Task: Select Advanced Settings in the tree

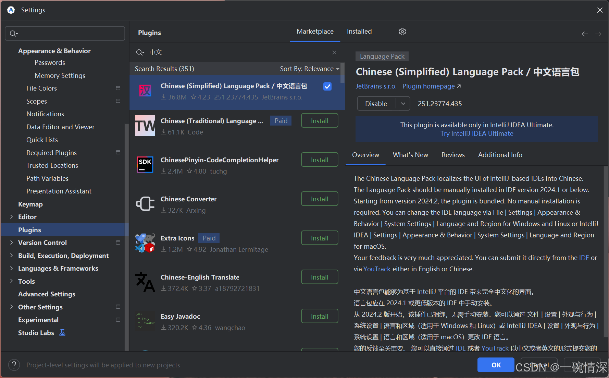Action: coord(47,294)
